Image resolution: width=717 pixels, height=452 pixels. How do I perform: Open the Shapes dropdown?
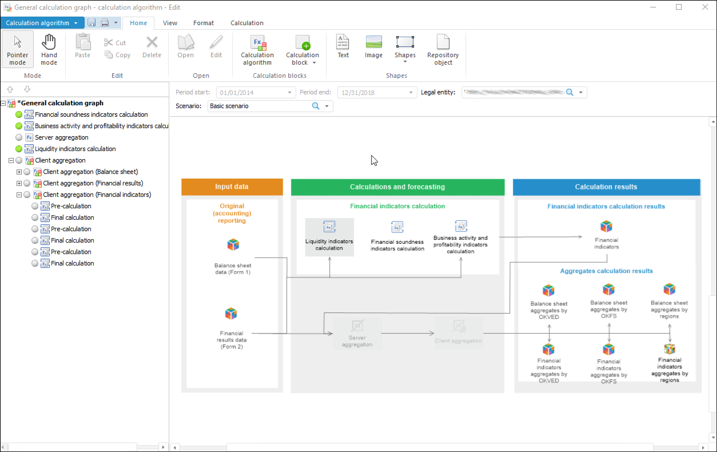[x=405, y=50]
